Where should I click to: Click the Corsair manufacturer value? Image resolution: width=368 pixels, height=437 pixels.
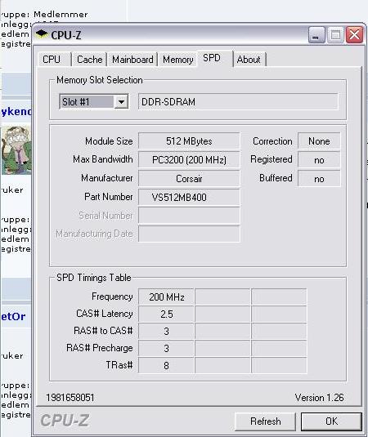[189, 179]
